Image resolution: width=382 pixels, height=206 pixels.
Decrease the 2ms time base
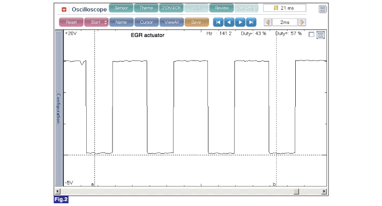pyautogui.click(x=268, y=22)
